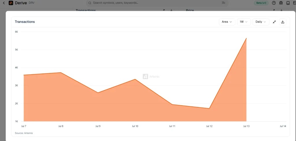Click the back arrow beside Derive
Screen dimensions: 296x141
[x=4, y=3]
